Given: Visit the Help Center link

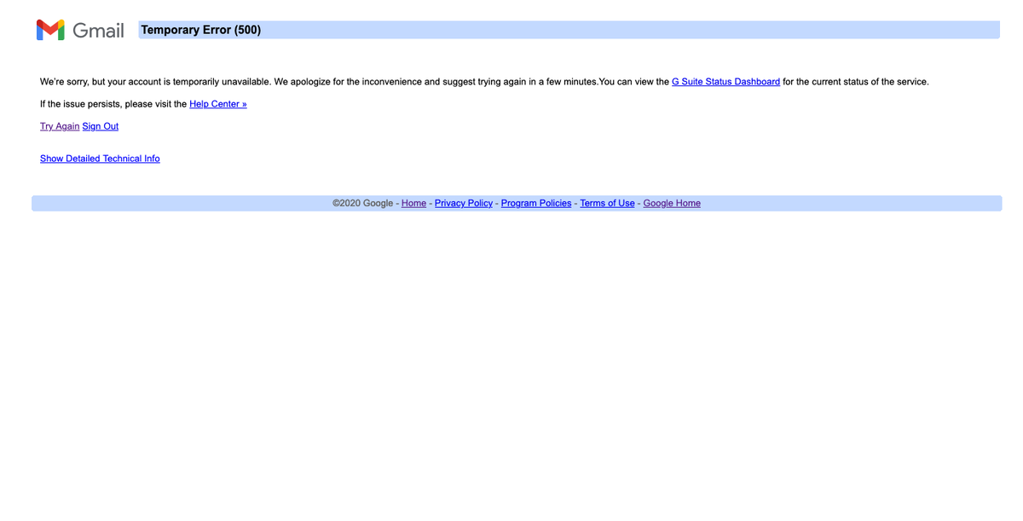Looking at the screenshot, I should coord(218,104).
